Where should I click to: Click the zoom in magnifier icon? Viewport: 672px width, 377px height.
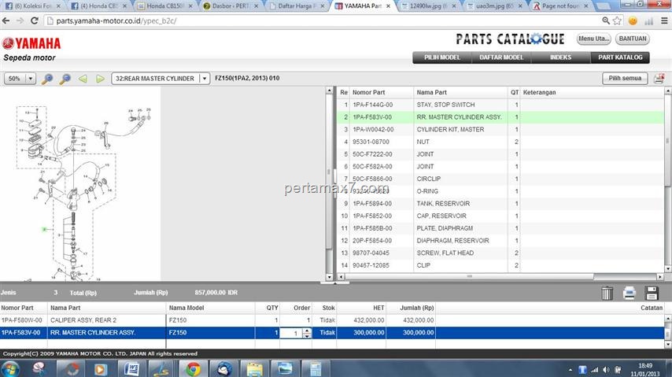[x=47, y=79]
